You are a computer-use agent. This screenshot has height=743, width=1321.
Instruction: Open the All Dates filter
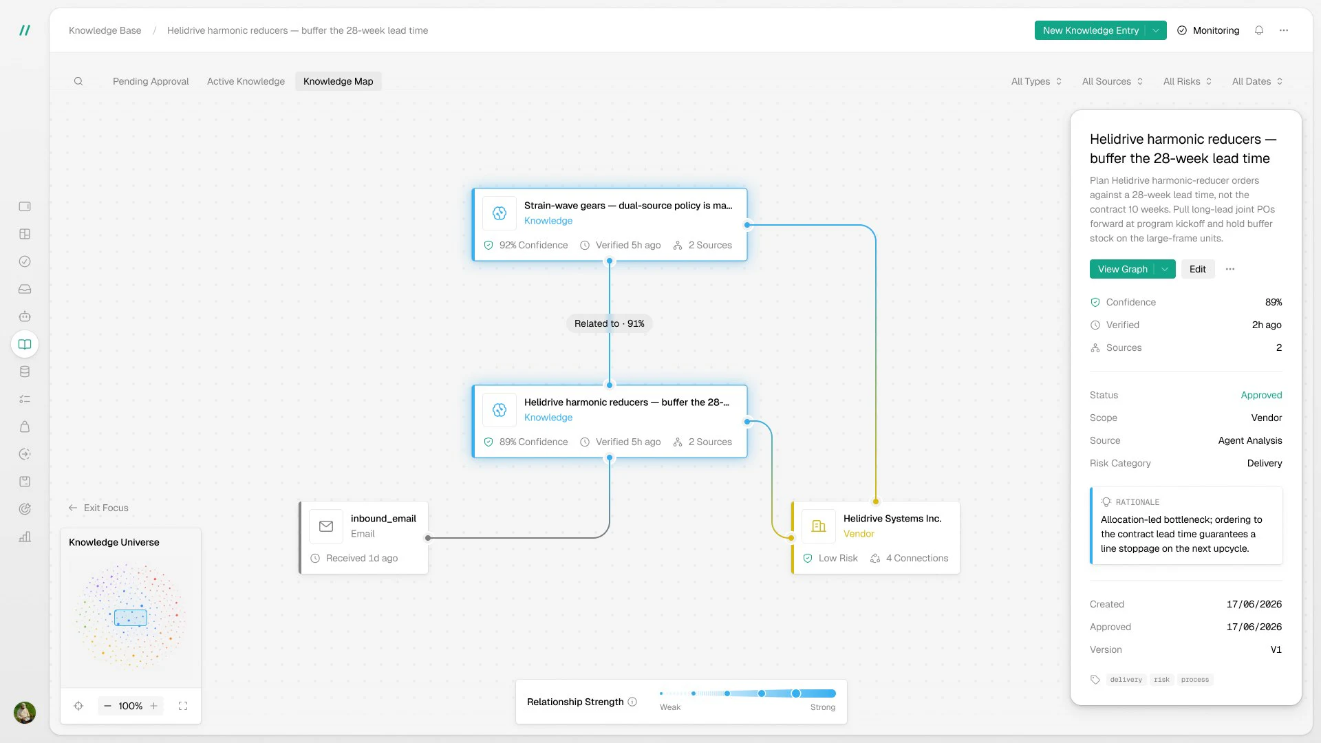1257,81
